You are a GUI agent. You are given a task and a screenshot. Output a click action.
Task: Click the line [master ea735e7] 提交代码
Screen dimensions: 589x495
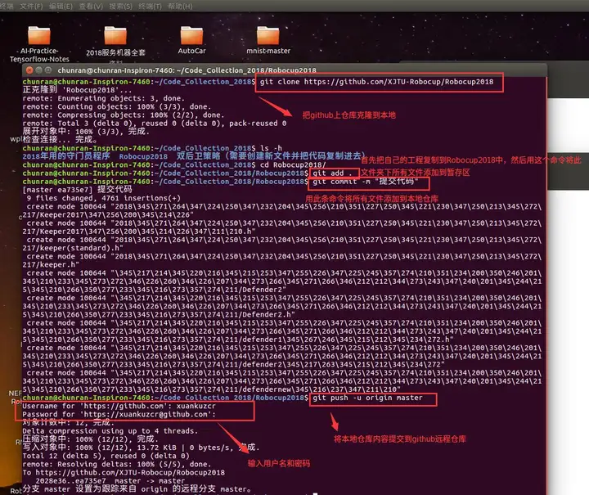[x=77, y=190]
